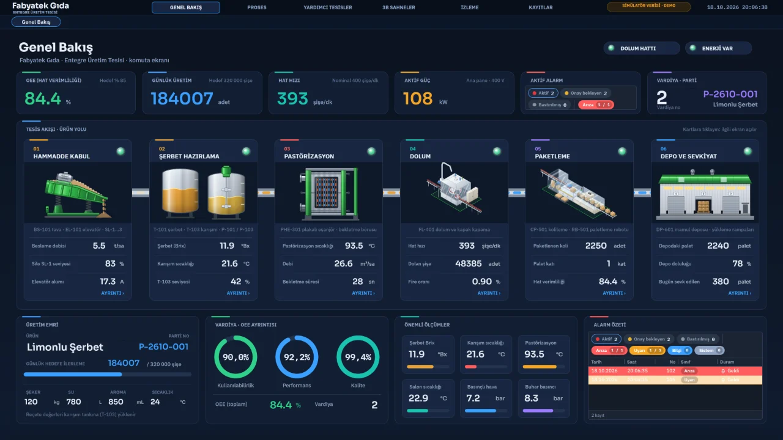
Task: Toggle the Aktif filter in Alarm Özeti panel
Action: [606, 339]
